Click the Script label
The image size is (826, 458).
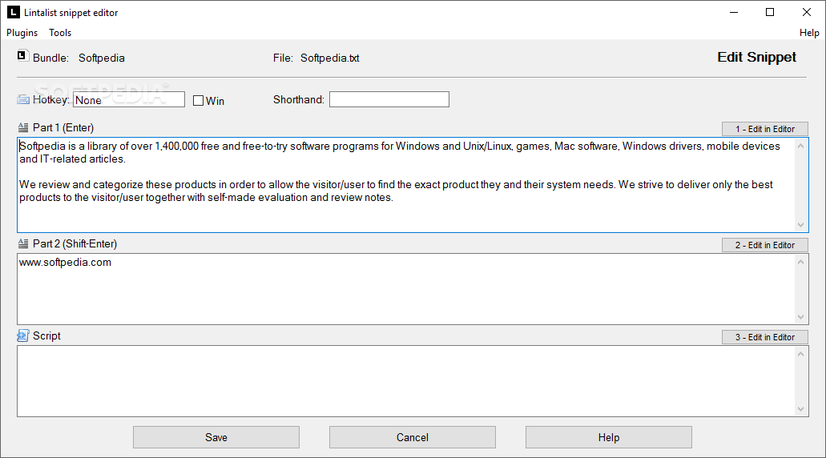tap(46, 335)
